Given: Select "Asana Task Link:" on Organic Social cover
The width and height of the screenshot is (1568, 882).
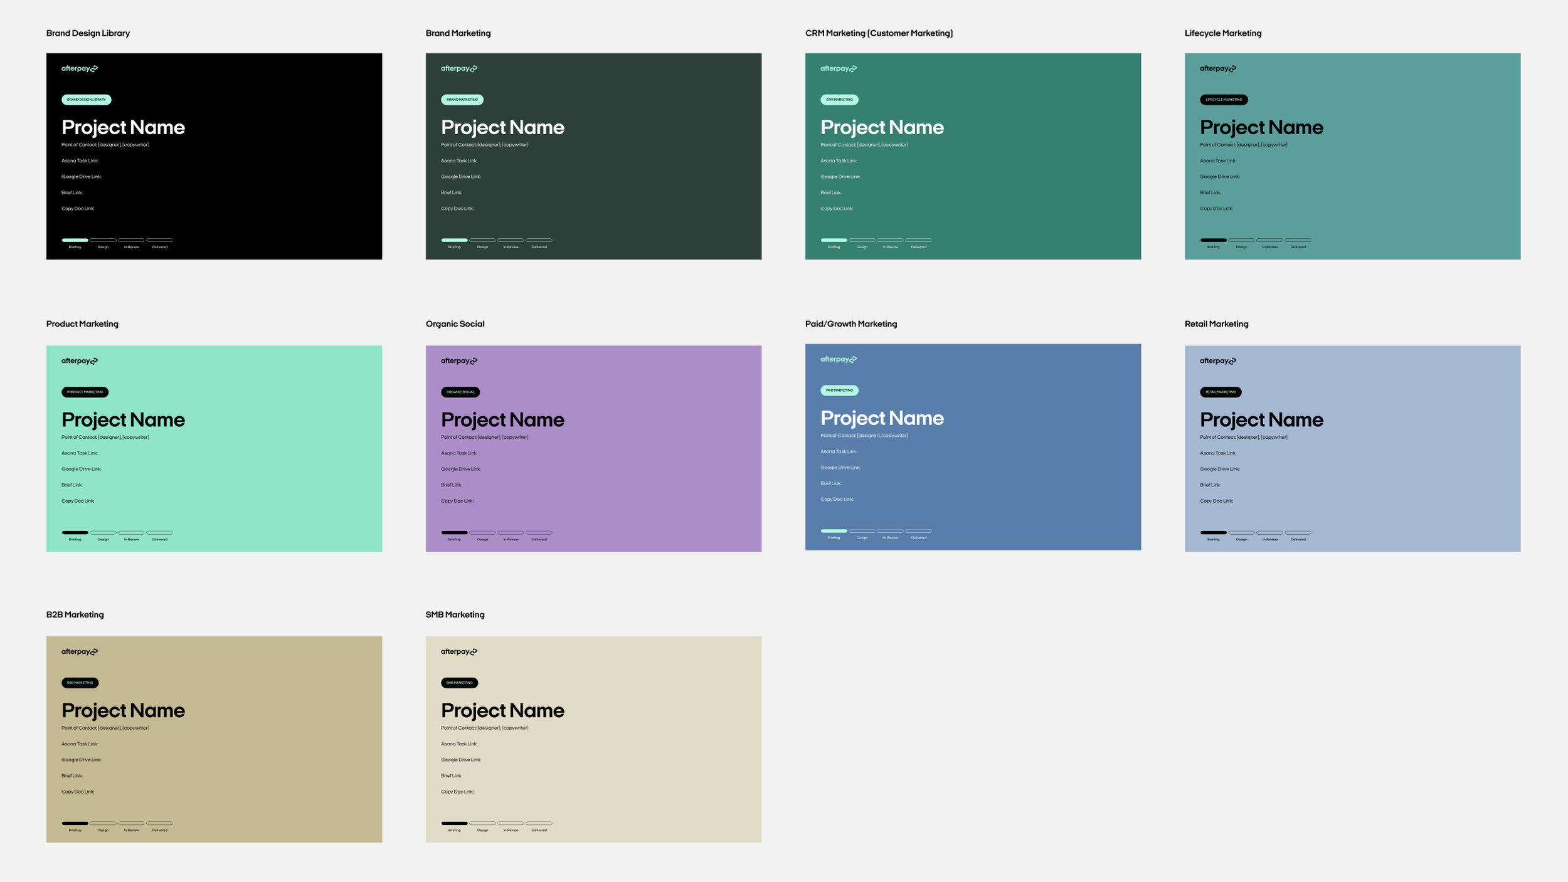Looking at the screenshot, I should pos(459,453).
